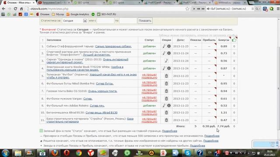Edit the 'Однажды в сказке' serial review
This screenshot has height=157, width=280.
[166, 61]
